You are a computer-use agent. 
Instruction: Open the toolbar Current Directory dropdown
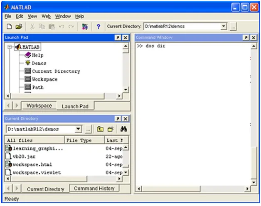click(224, 26)
